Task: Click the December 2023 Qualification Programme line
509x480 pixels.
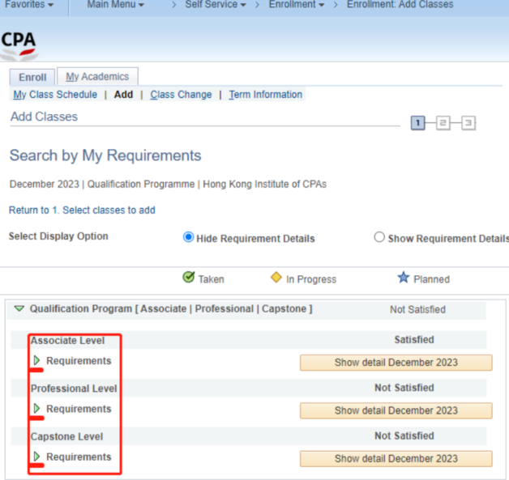Action: pos(168,184)
